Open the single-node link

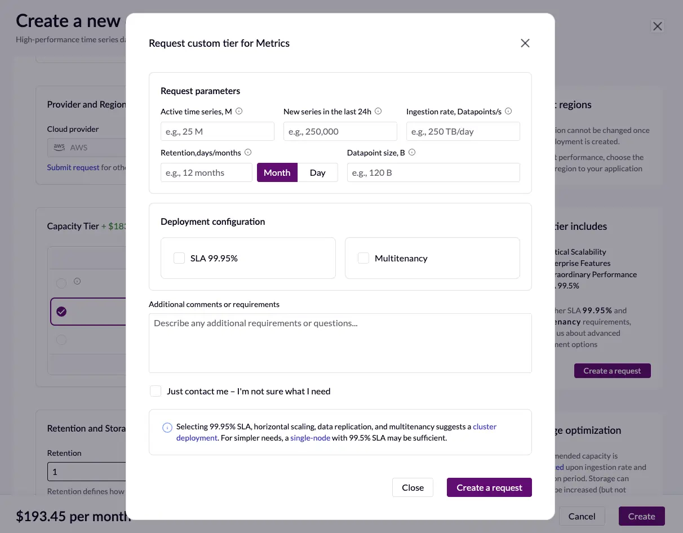[x=309, y=438]
